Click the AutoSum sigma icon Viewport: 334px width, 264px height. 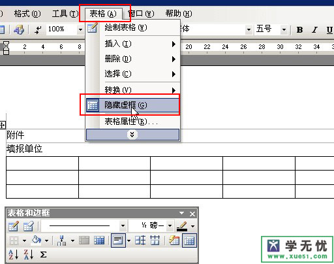tap(43, 254)
